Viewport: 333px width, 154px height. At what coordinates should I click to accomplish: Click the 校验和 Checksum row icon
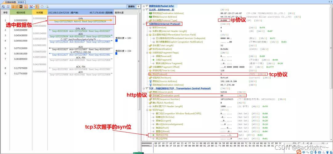coord(150,78)
